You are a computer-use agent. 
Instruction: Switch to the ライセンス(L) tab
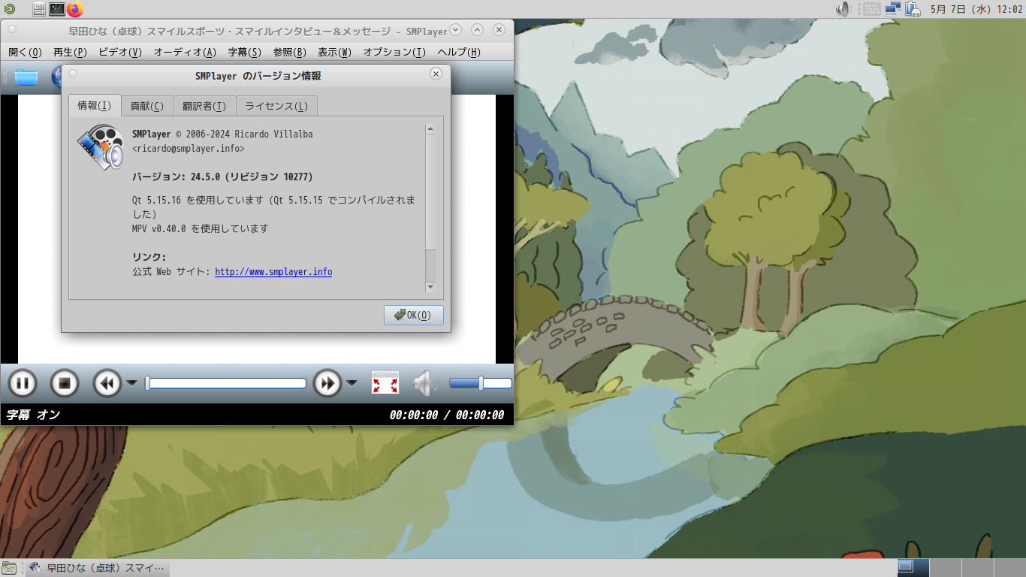(x=276, y=106)
